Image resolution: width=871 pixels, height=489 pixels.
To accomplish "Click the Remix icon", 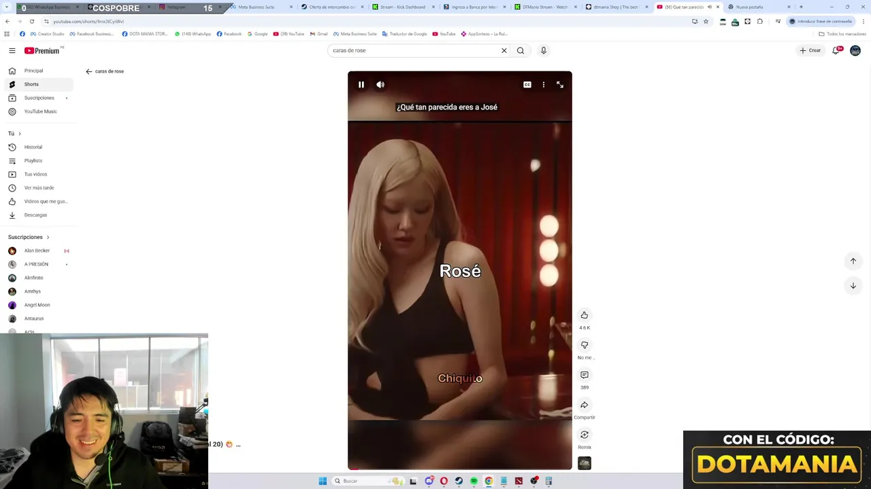I will [584, 435].
